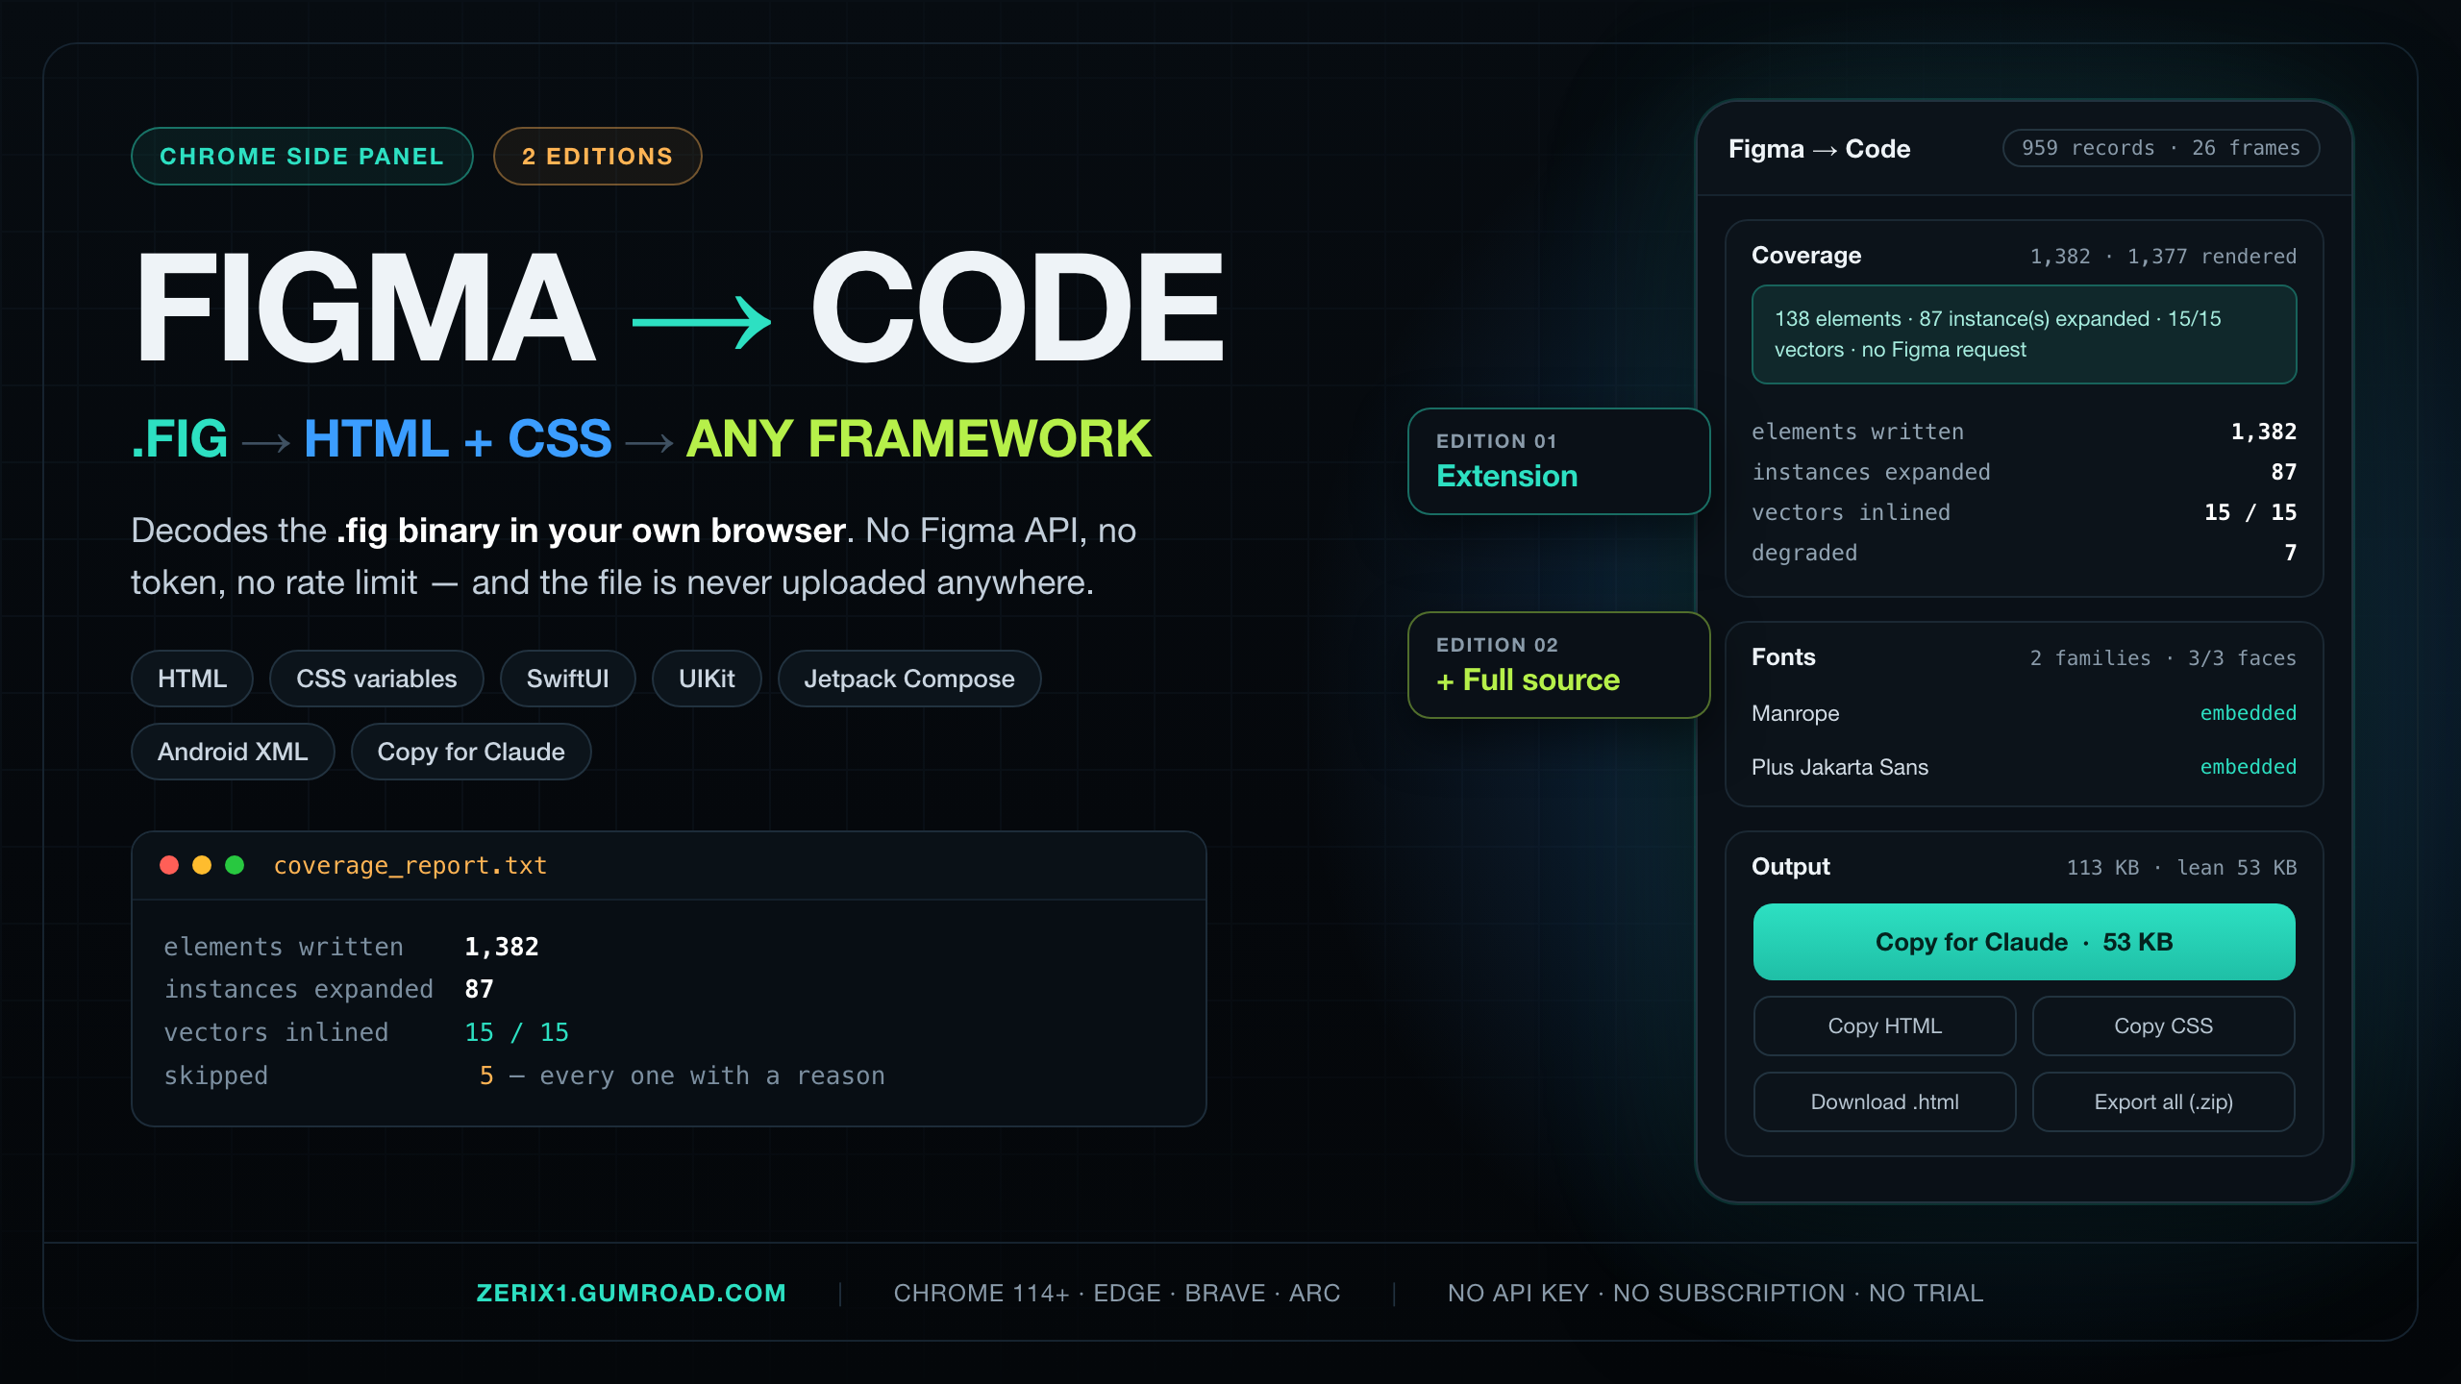Click the CHROME SIDE PANEL badge
Image resolution: width=2461 pixels, height=1384 pixels.
coord(302,156)
